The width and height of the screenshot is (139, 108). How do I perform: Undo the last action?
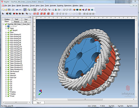point(17,10)
